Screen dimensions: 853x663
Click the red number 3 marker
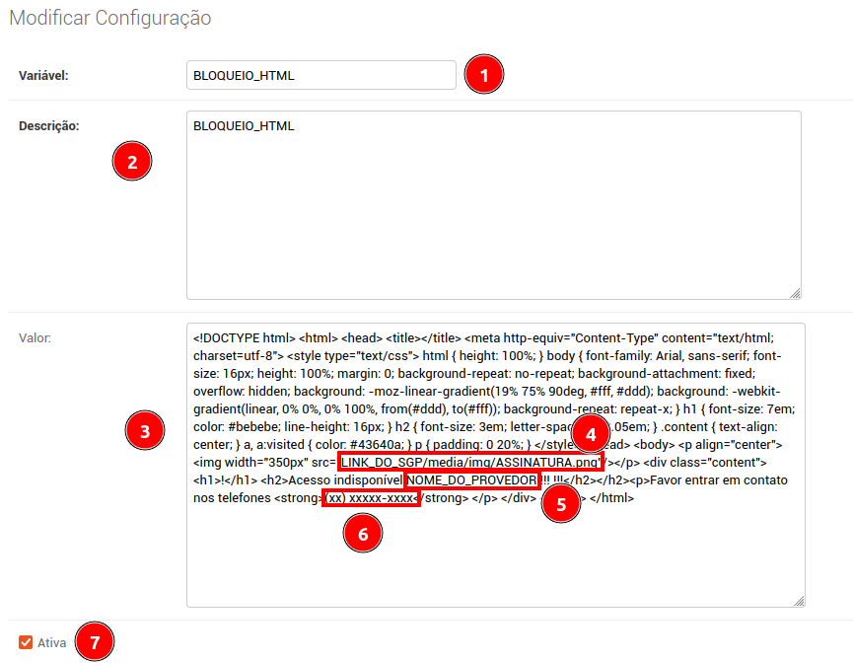coord(145,431)
